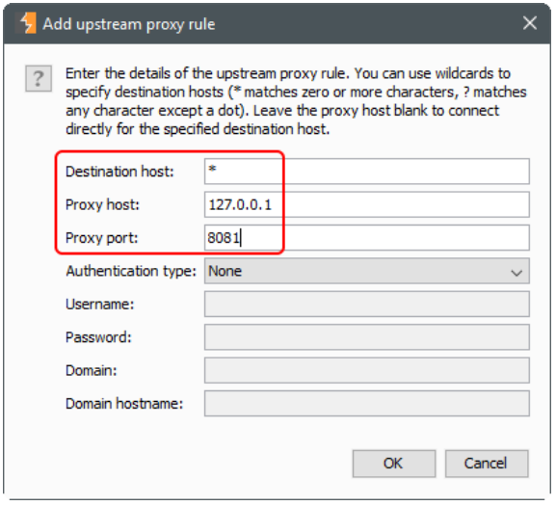
Task: Focus the Destination host field containing asterisk
Action: coord(367,172)
